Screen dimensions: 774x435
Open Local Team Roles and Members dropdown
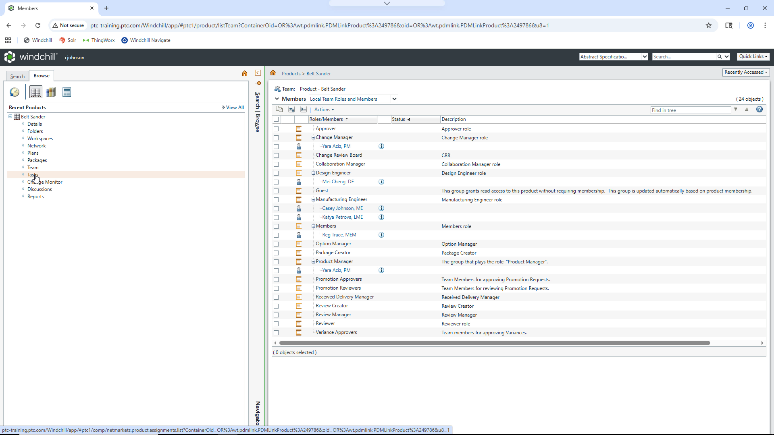354,99
